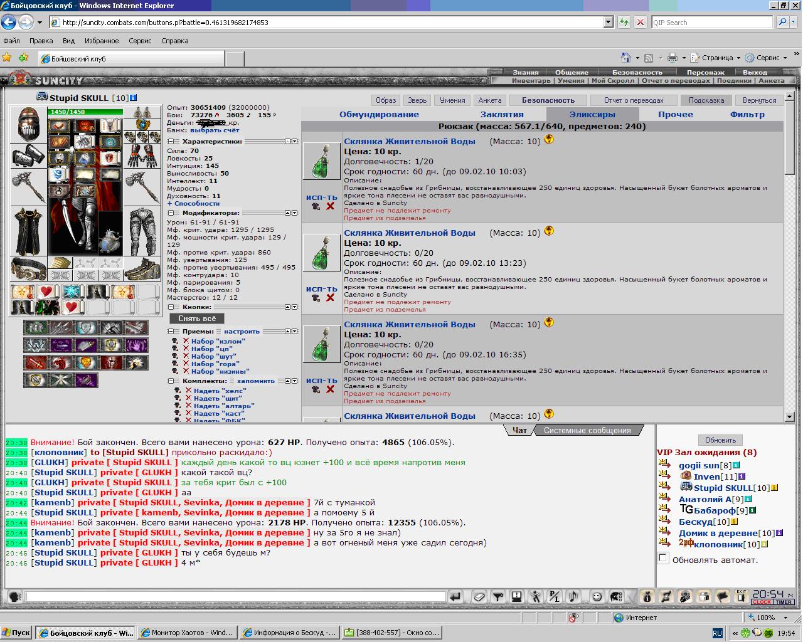Toggle the Обновлять автомат. checkbox
This screenshot has width=803, height=642.
click(663, 558)
